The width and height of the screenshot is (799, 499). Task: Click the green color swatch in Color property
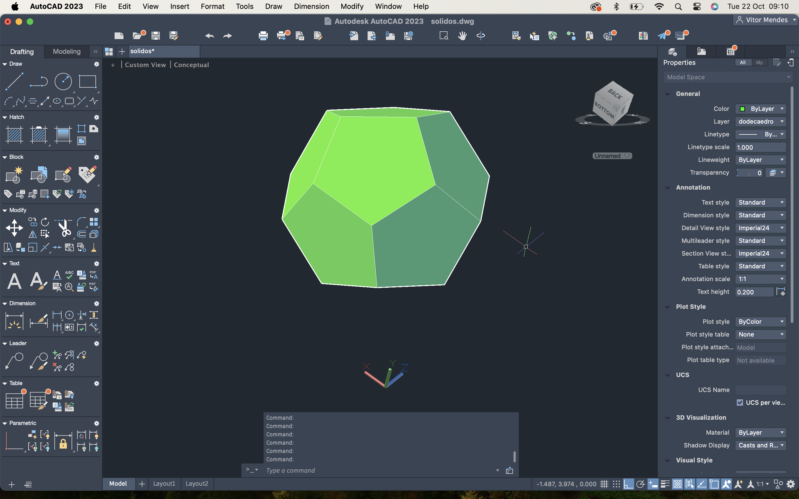742,109
